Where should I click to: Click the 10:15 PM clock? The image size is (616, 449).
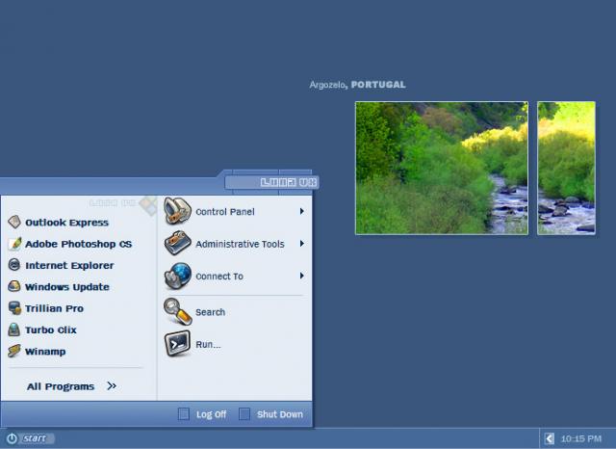[x=580, y=438]
